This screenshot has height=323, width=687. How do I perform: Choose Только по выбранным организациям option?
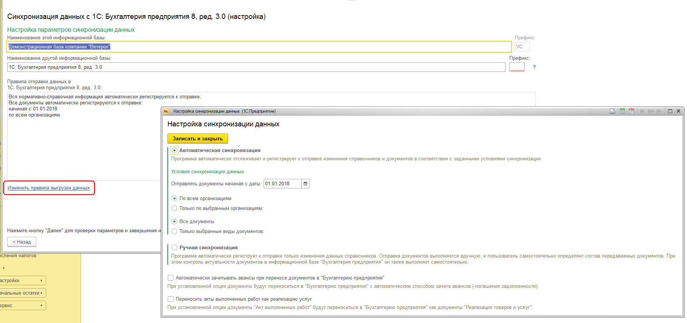tap(174, 208)
